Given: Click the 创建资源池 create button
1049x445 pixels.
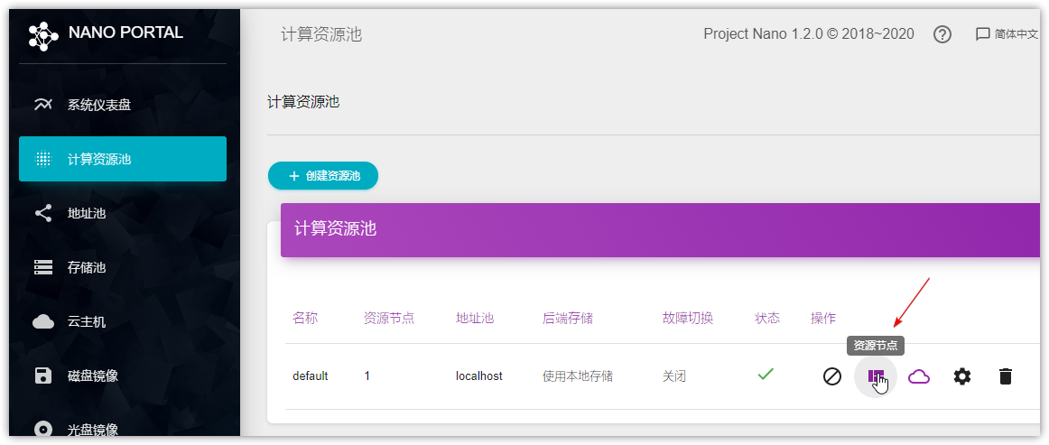Looking at the screenshot, I should pos(323,176).
